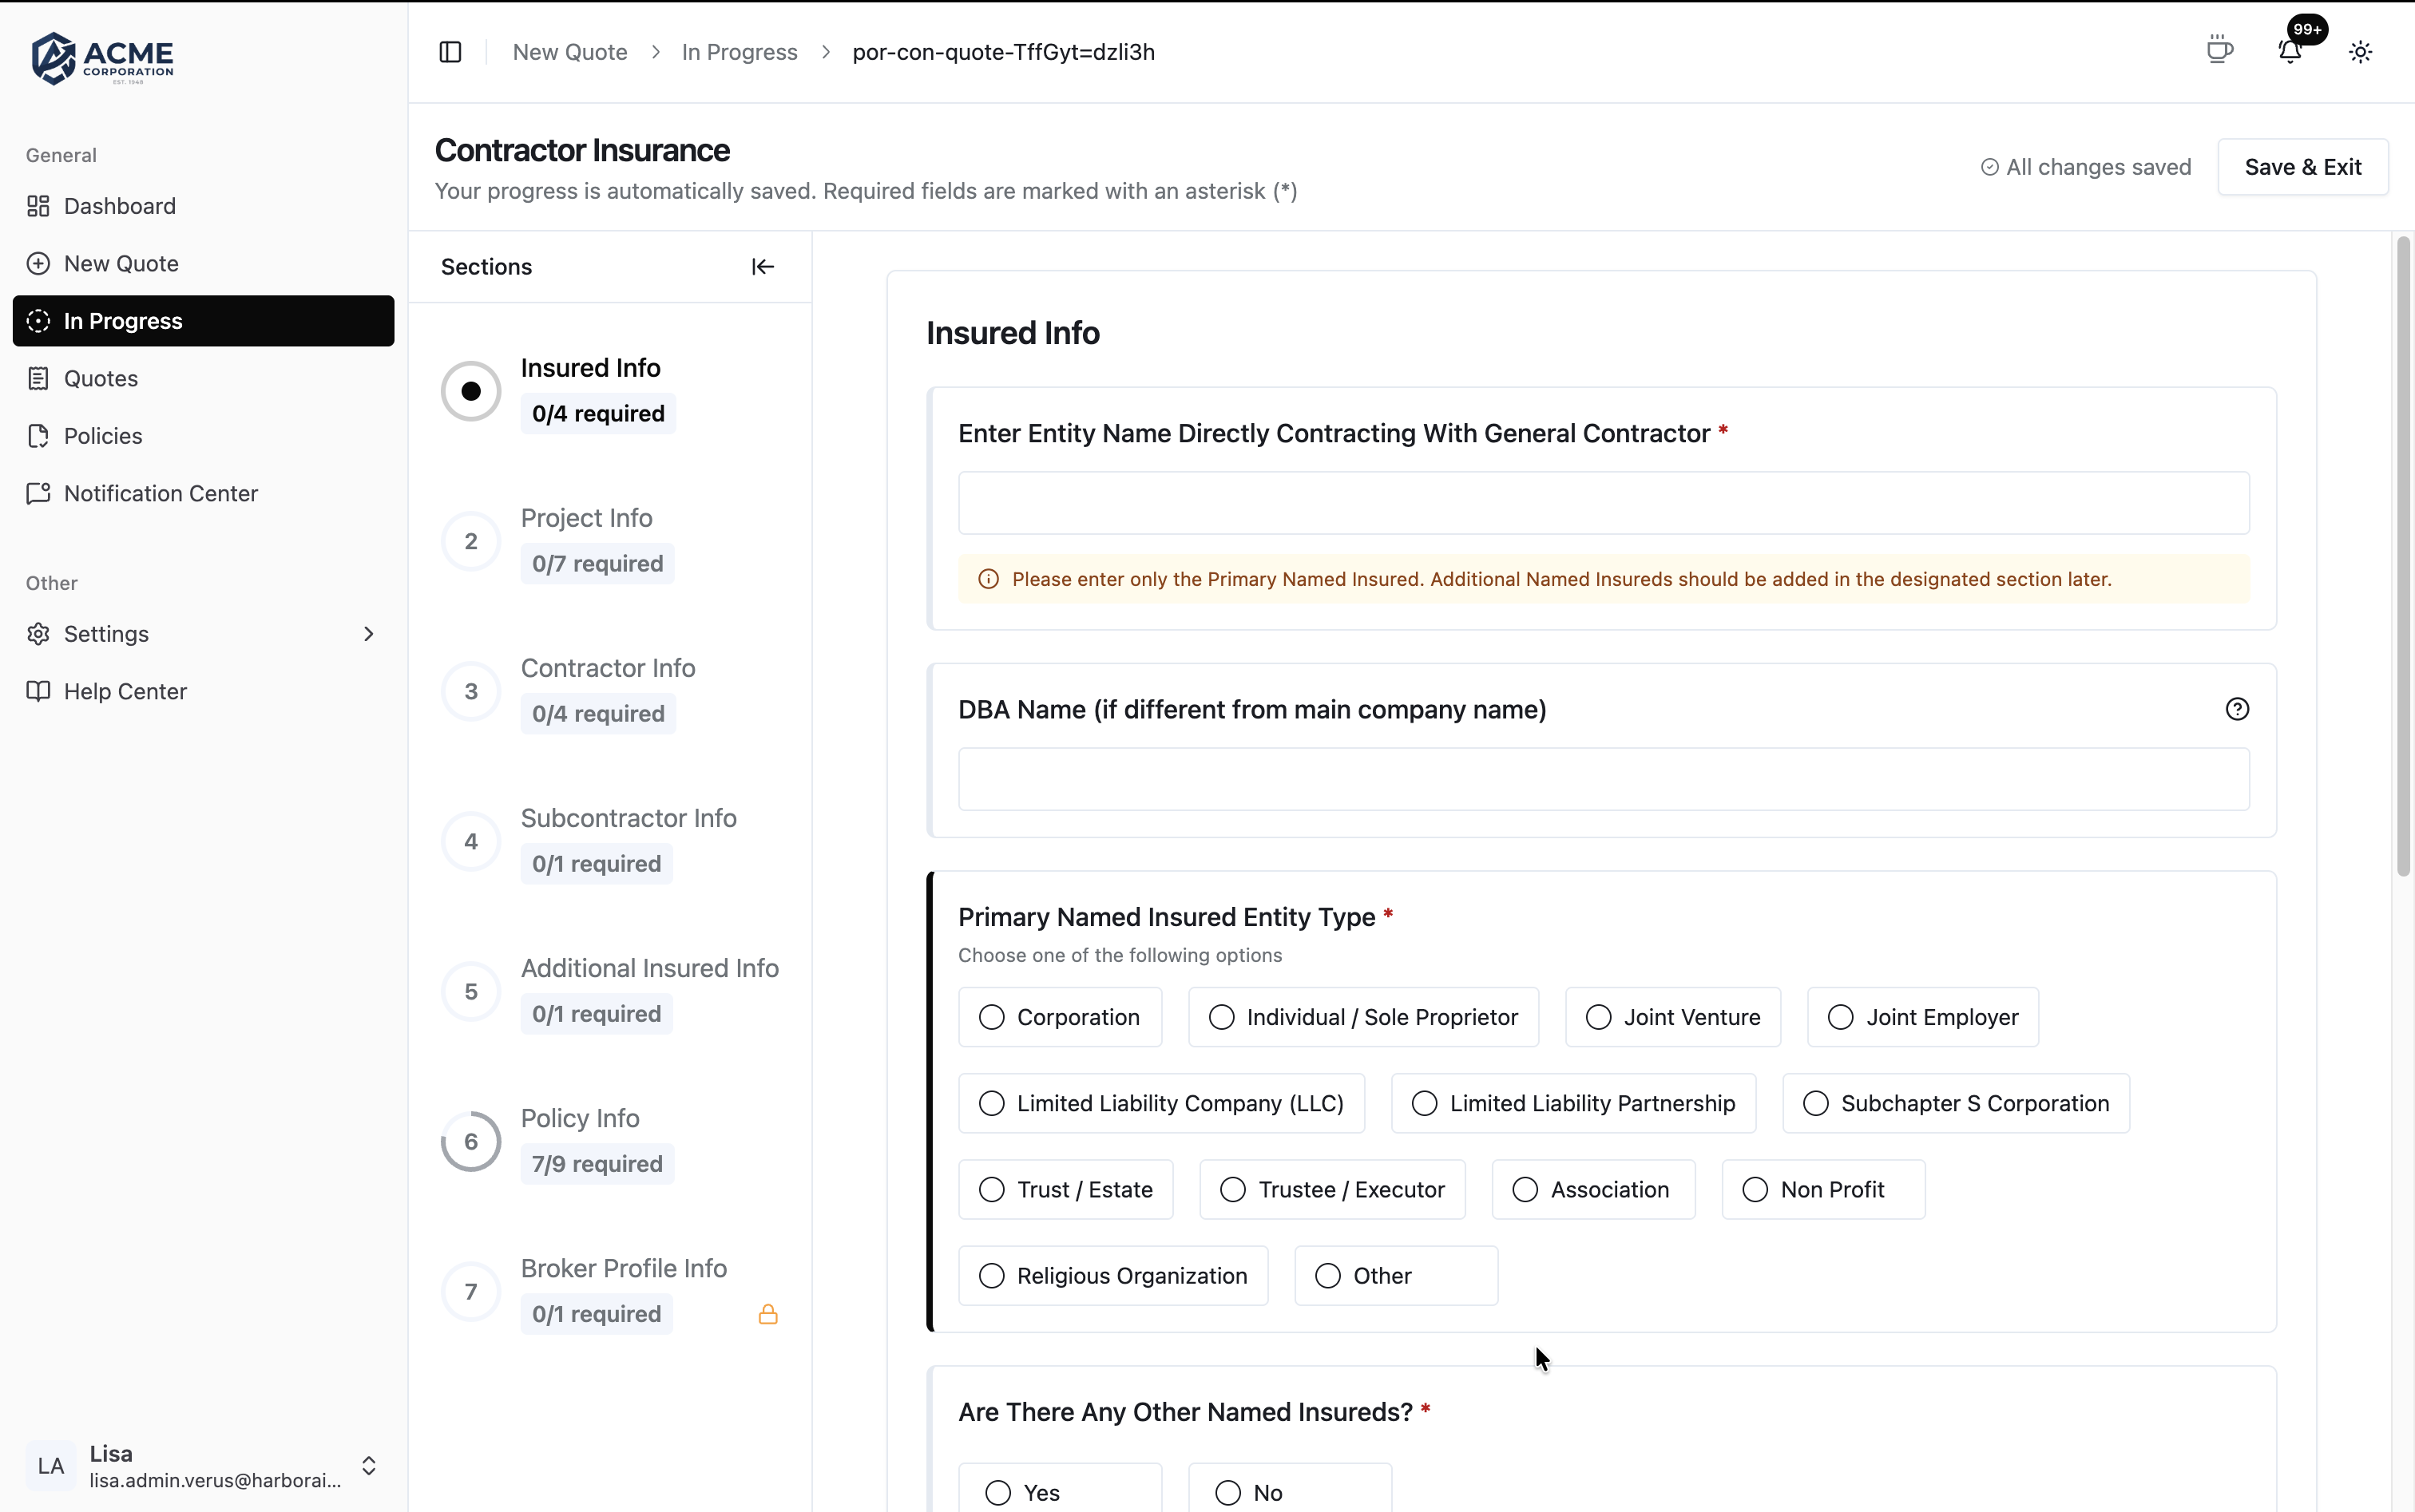Choose Subchapter S Corporation
Viewport: 2415px width, 1512px height.
click(1955, 1103)
